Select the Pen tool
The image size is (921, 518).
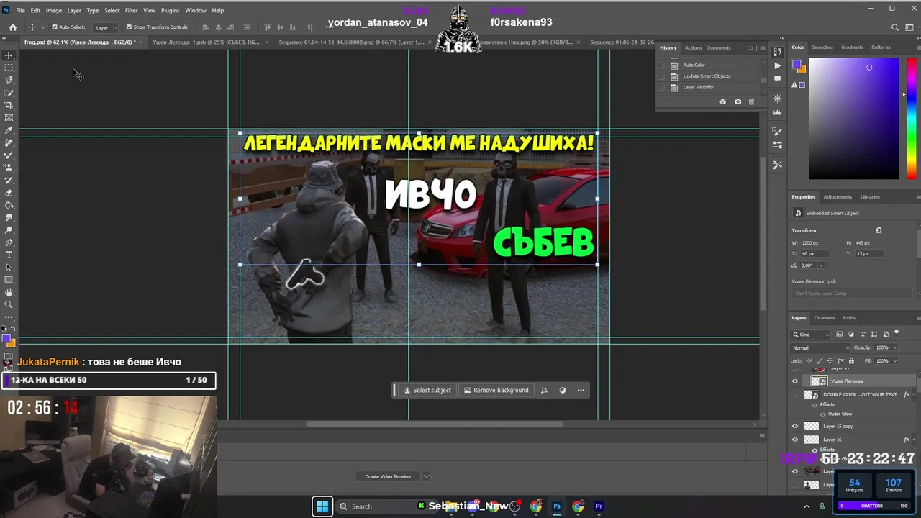click(9, 242)
